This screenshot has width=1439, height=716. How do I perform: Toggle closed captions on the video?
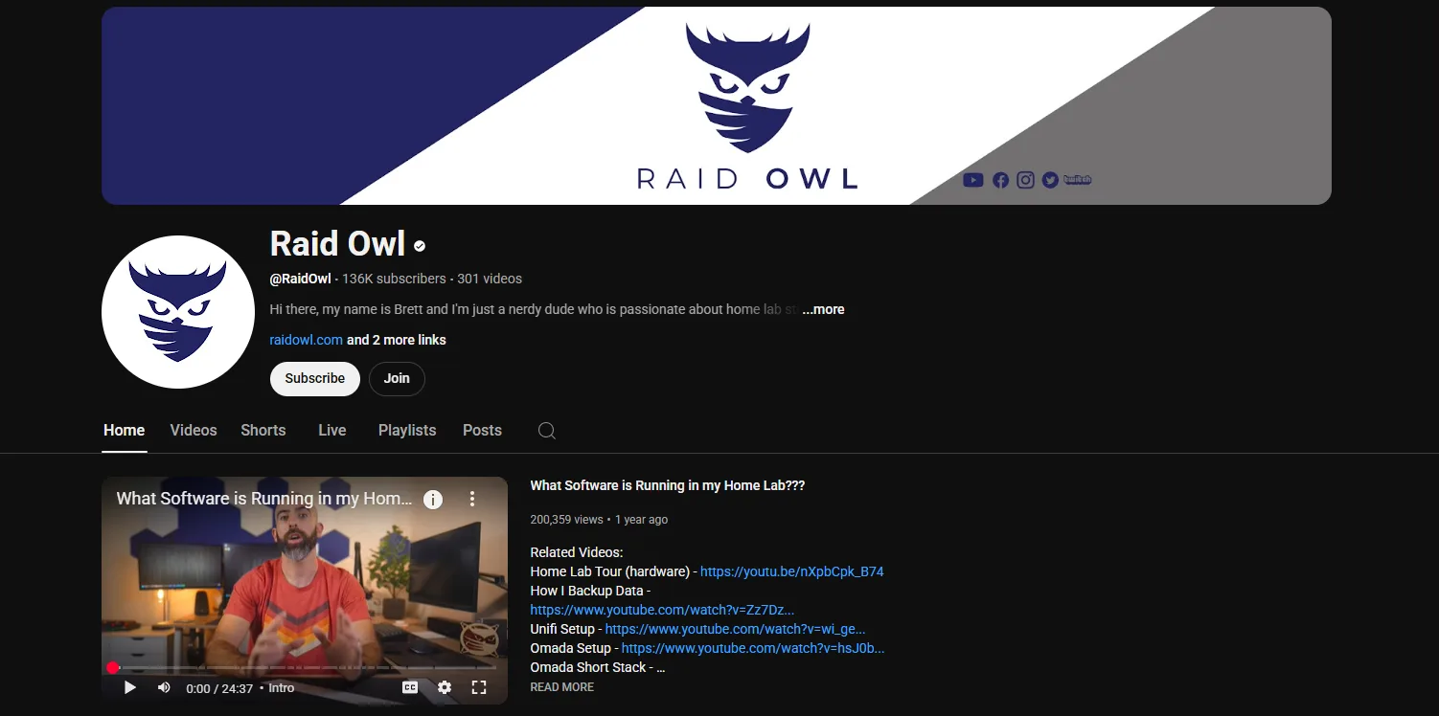(410, 687)
